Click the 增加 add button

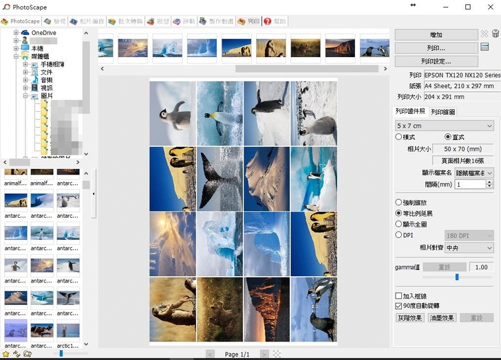coord(436,34)
